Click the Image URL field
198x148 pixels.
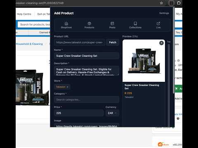click(87, 125)
